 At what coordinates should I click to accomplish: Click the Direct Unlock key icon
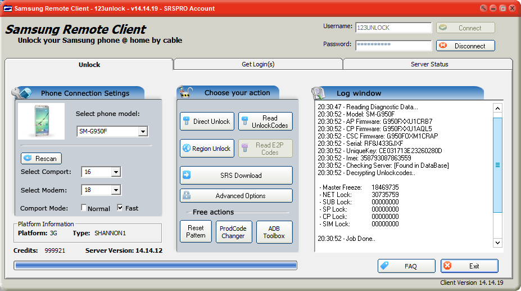coord(187,121)
